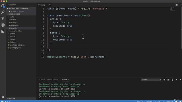Click the feedback smiley in status bar

tap(176, 101)
